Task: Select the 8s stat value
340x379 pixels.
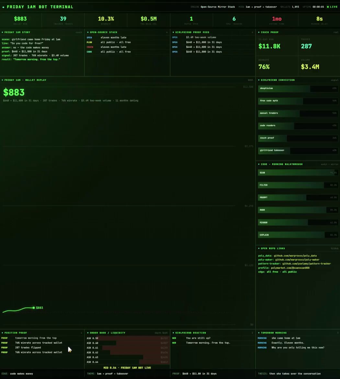Action: tap(320, 19)
